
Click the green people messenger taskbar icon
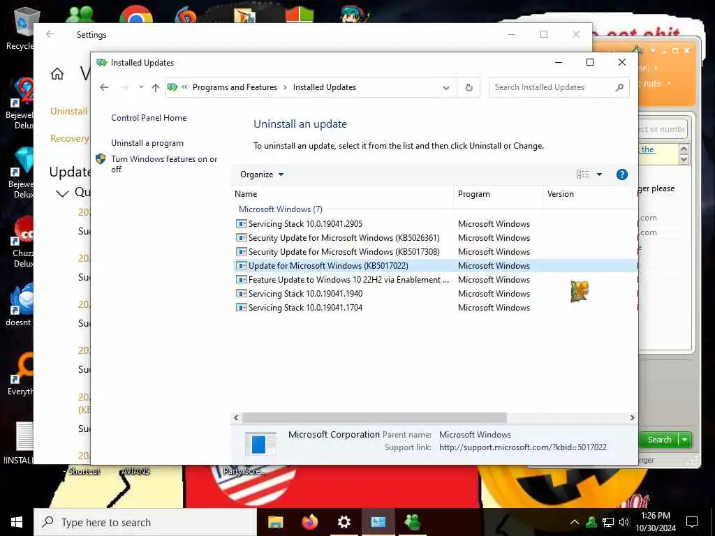pos(412,522)
